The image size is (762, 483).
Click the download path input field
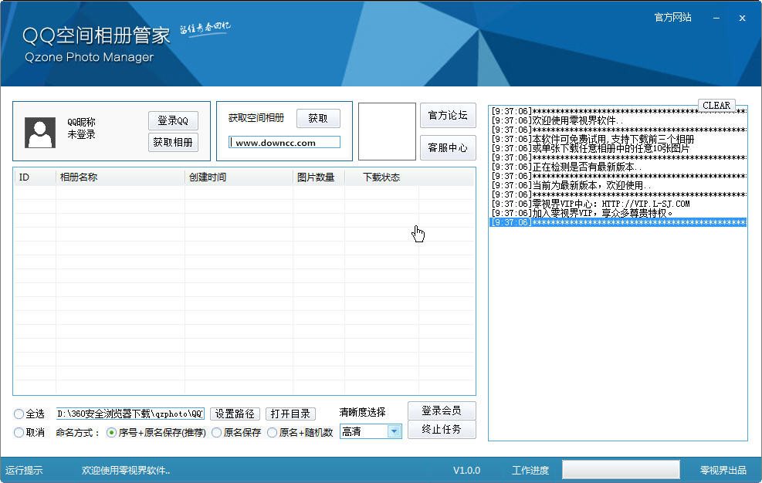(130, 414)
